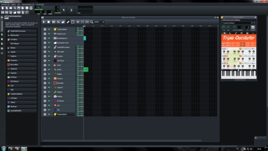Adjust the master pitch slider

pyautogui.click(x=75, y=10)
